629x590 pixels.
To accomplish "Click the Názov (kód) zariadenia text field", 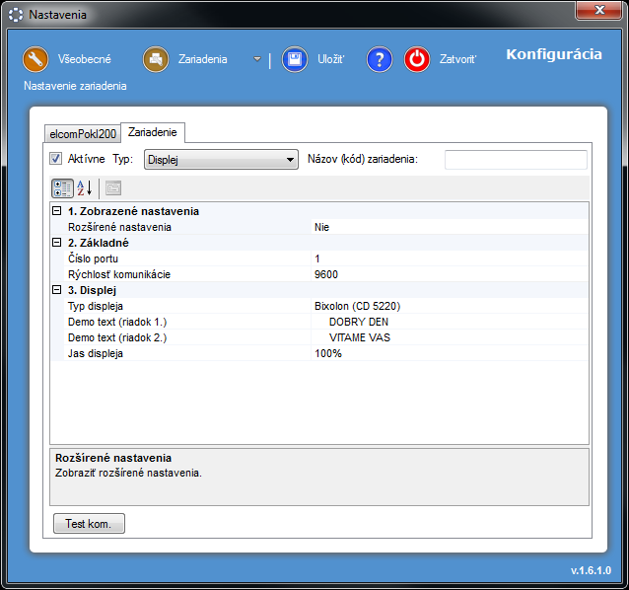I will click(515, 160).
